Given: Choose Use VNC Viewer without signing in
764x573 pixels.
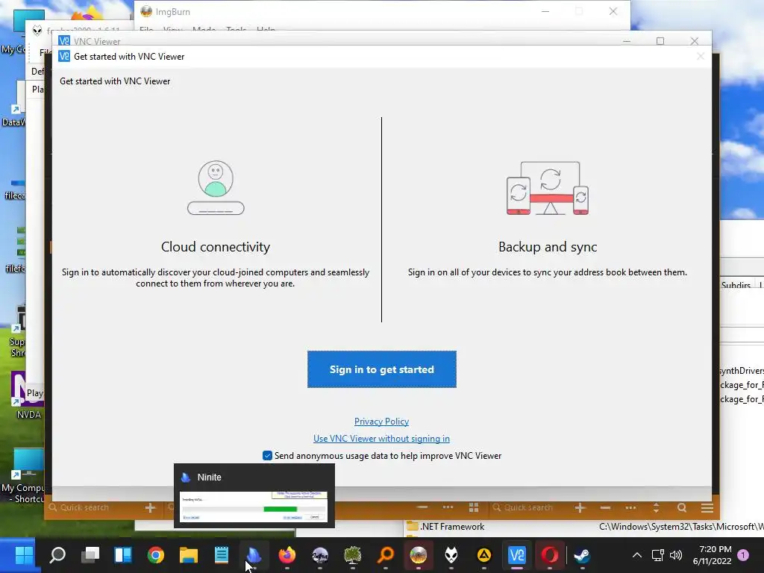Looking at the screenshot, I should click(x=381, y=439).
